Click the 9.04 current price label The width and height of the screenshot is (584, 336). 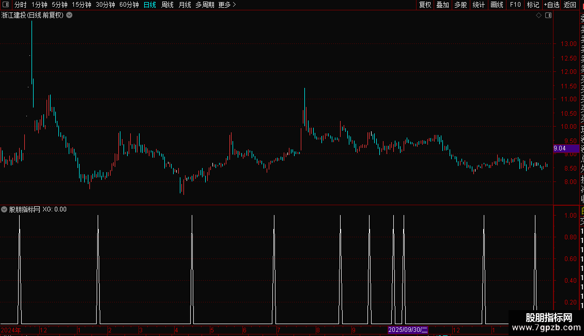tap(566, 148)
